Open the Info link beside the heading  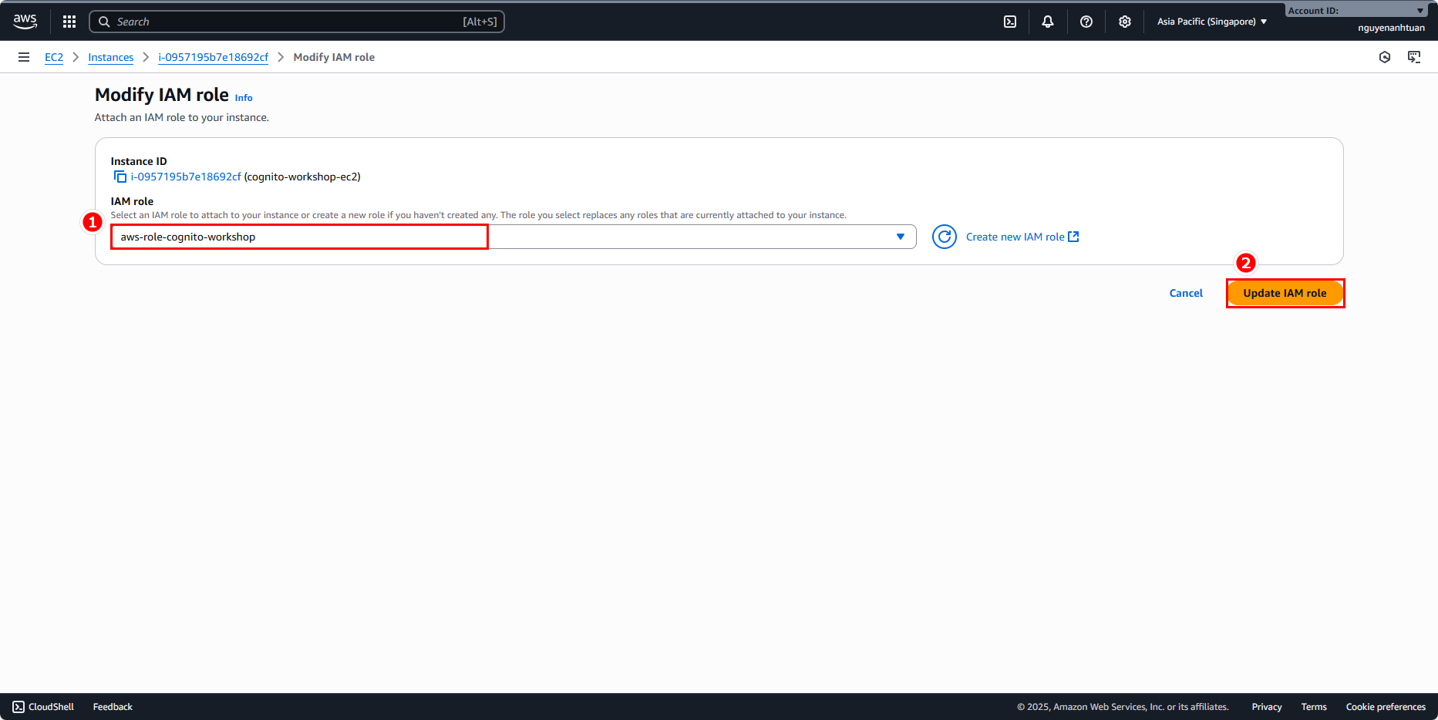(x=244, y=98)
